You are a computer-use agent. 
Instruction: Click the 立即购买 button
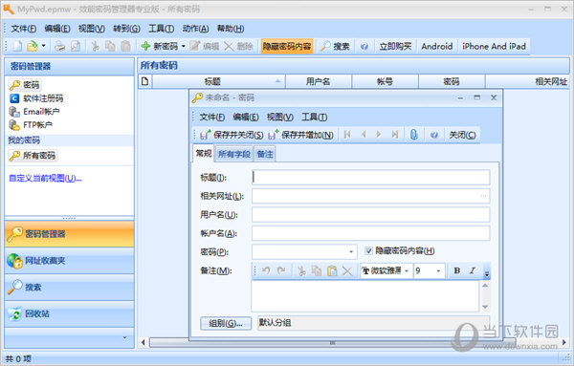pos(395,46)
